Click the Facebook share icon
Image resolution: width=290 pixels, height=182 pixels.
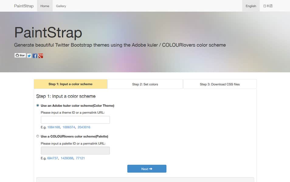pos(35,56)
